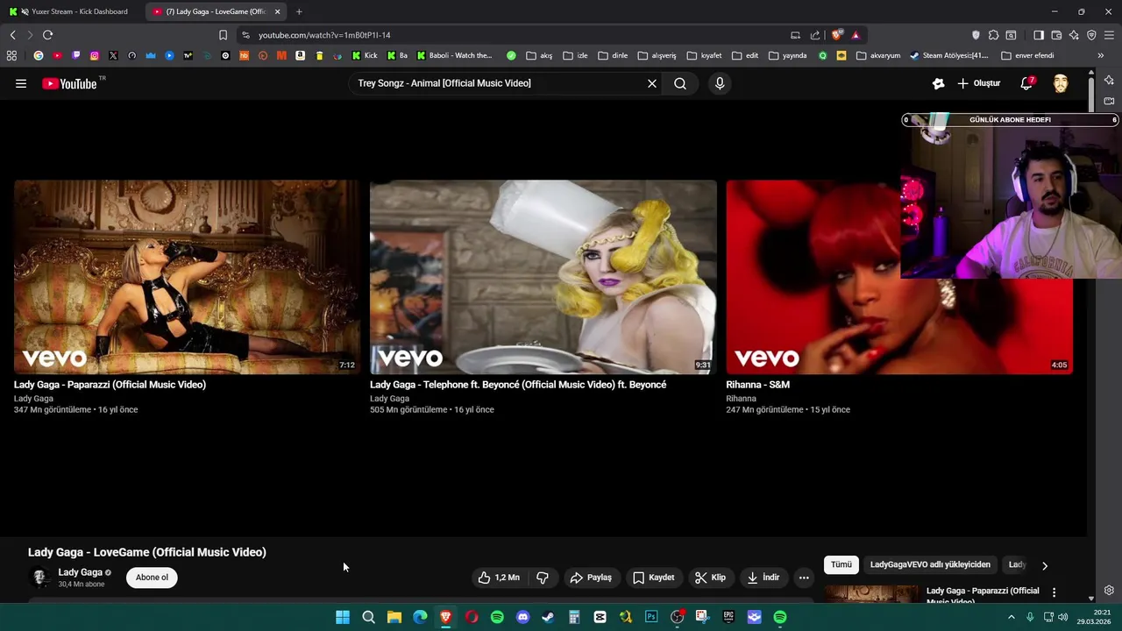
Task: Create a clip with Klip
Action: pos(710,578)
